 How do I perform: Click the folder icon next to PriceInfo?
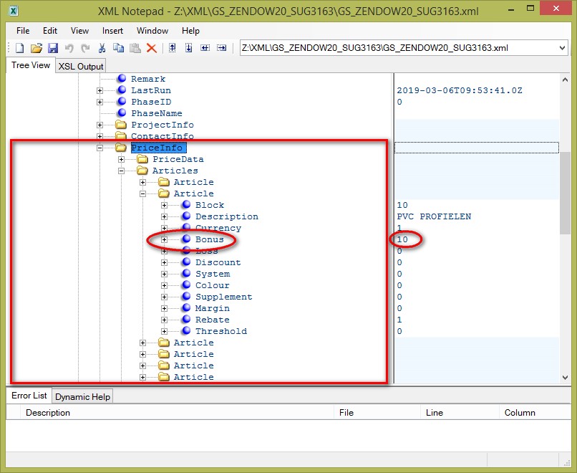(x=121, y=148)
